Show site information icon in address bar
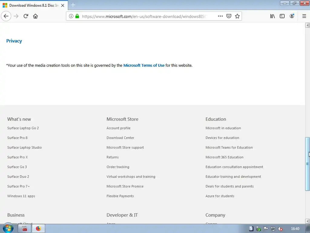Viewport: 310px width, 233px height. [x=71, y=16]
